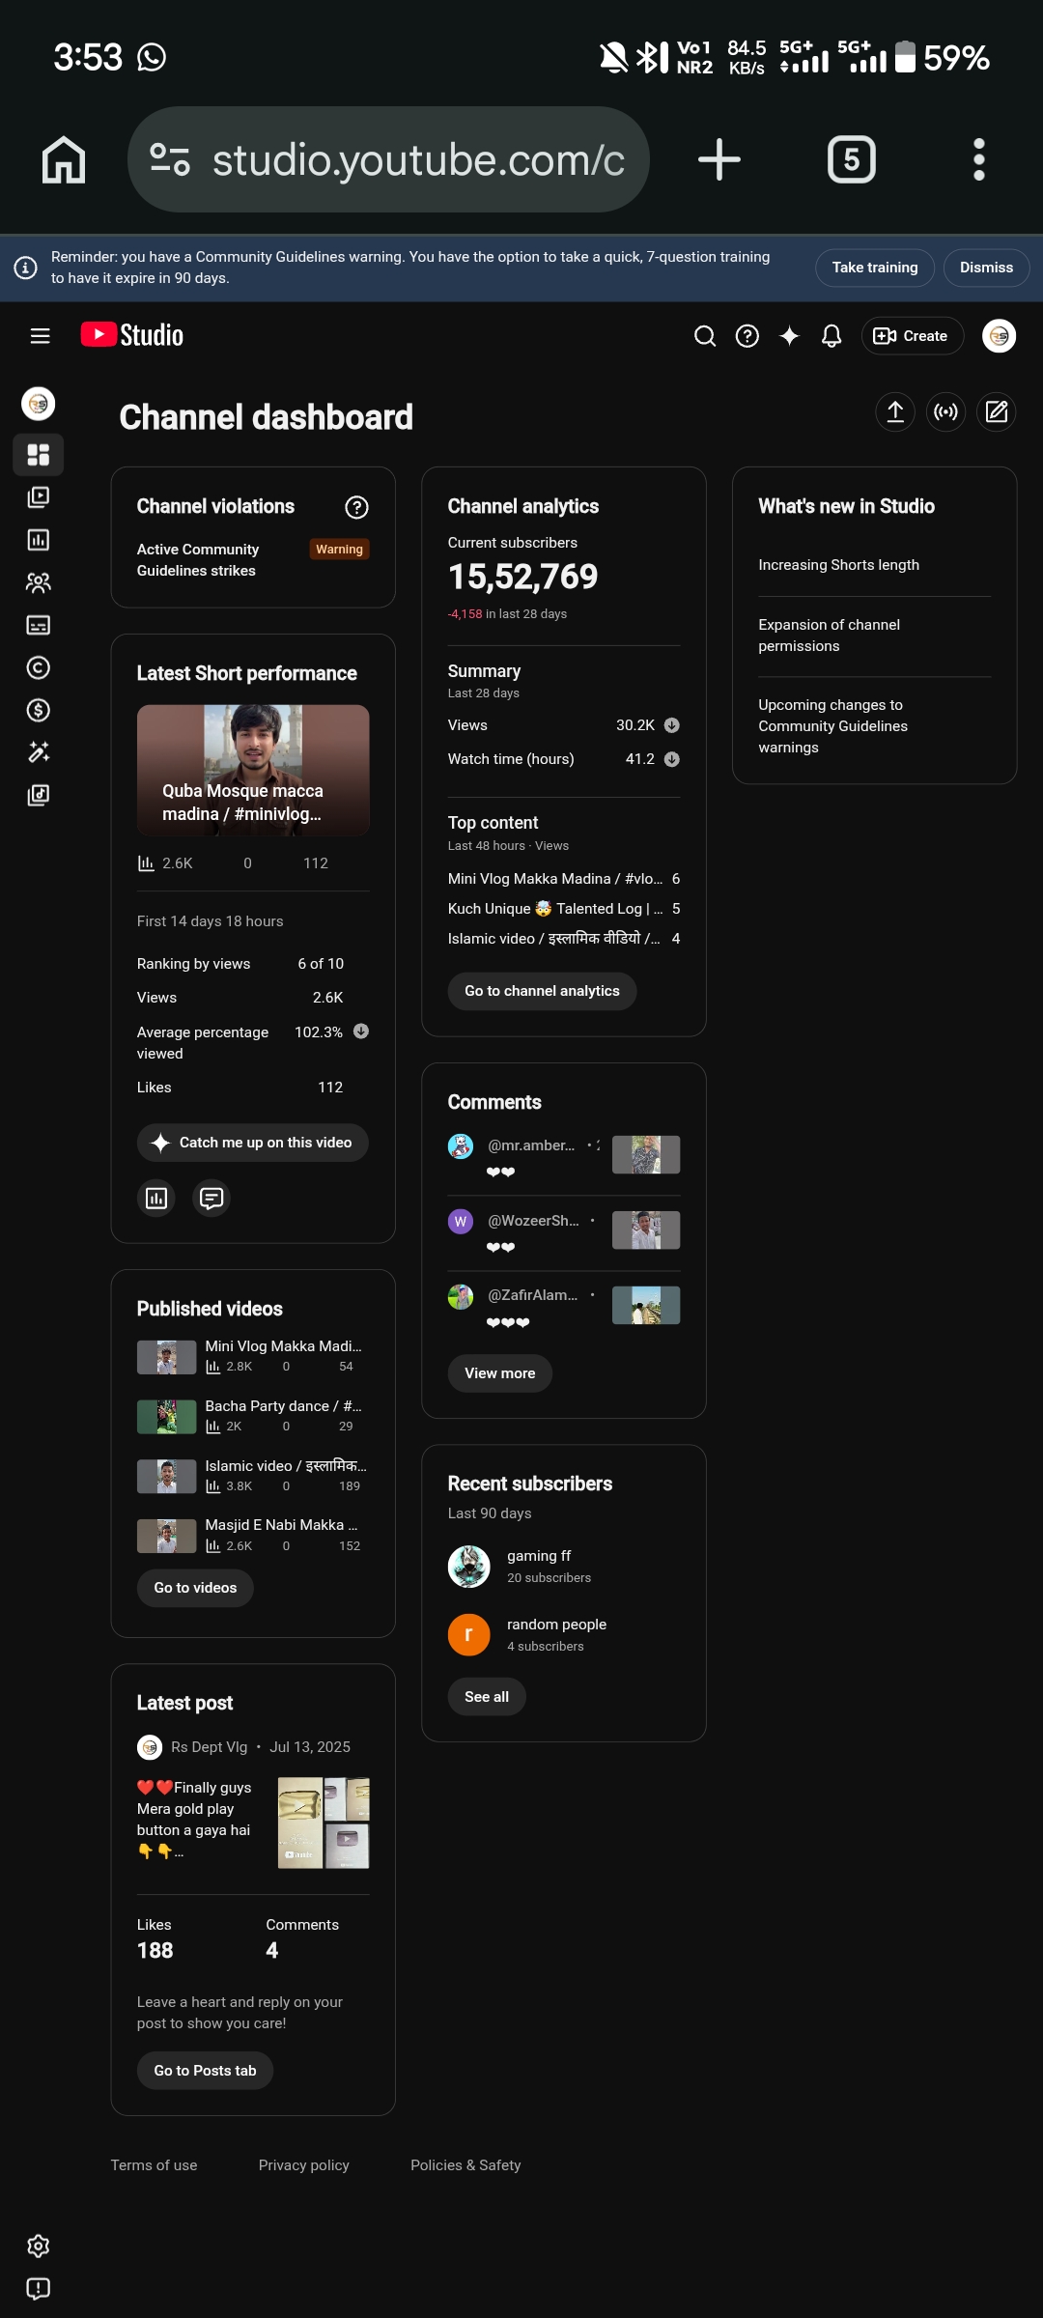Click Catch me up on this video
Image resolution: width=1043 pixels, height=2318 pixels.
click(x=253, y=1143)
